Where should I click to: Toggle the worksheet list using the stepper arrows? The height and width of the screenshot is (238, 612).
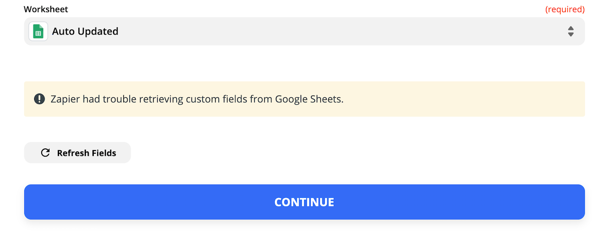tap(571, 31)
